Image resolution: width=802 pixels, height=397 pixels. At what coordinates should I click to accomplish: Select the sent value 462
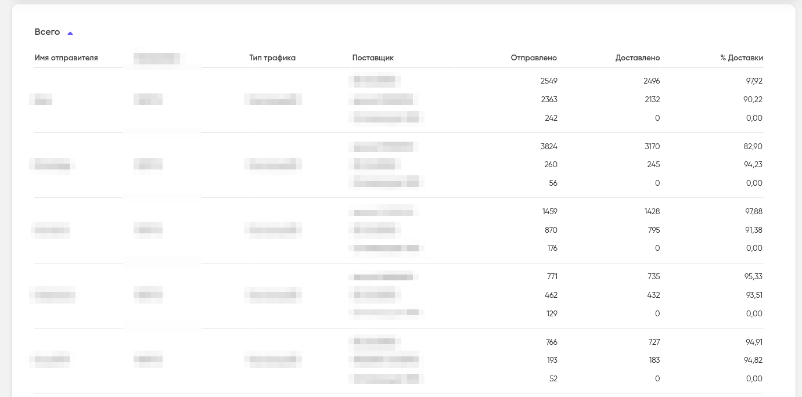(x=551, y=295)
